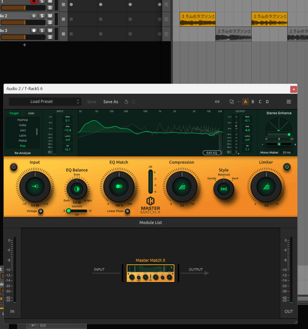Select Jazz target genre
The width and height of the screenshot is (308, 329).
23,130
